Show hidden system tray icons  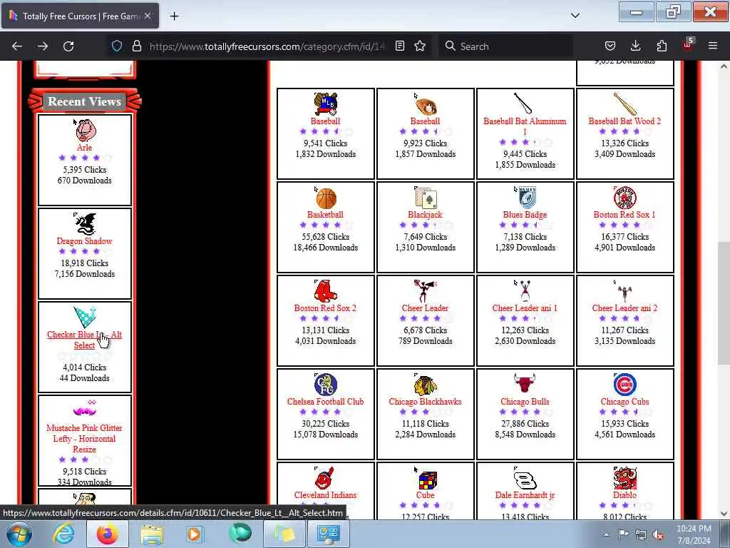[x=606, y=534]
